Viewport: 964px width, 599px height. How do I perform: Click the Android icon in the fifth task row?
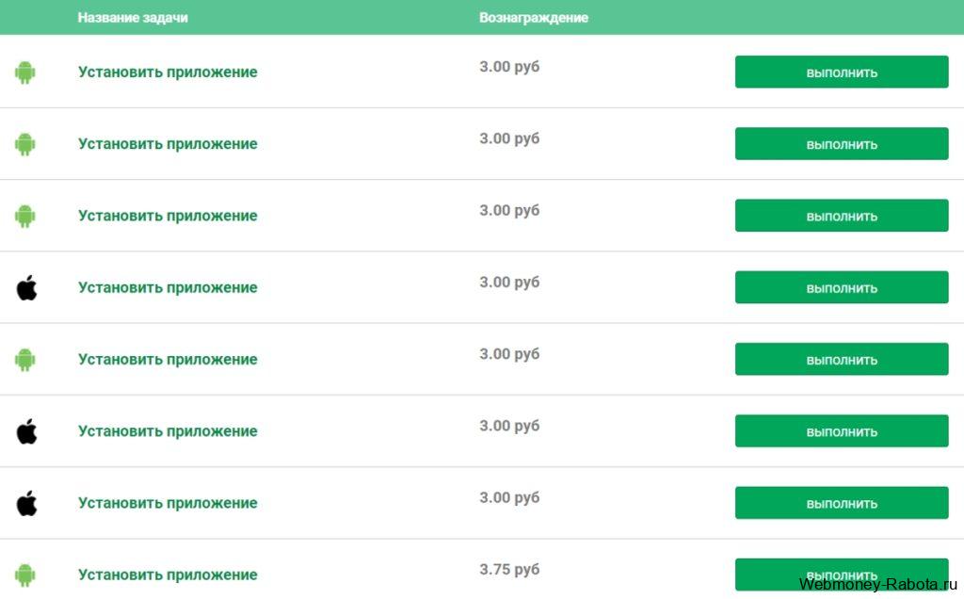[25, 360]
